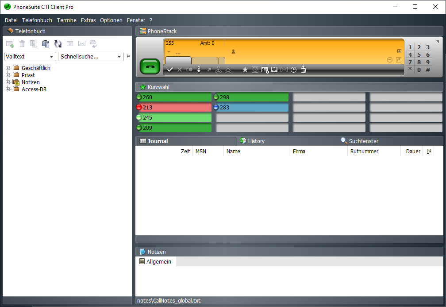The image size is (446, 307).
Task: Click the clock icon in PhoneStack toolbar
Action: click(293, 70)
